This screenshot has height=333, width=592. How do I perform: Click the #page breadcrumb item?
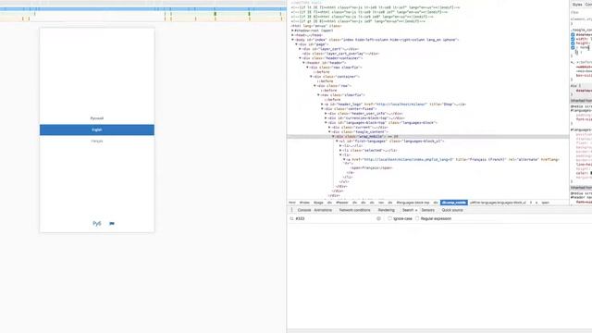coord(318,203)
